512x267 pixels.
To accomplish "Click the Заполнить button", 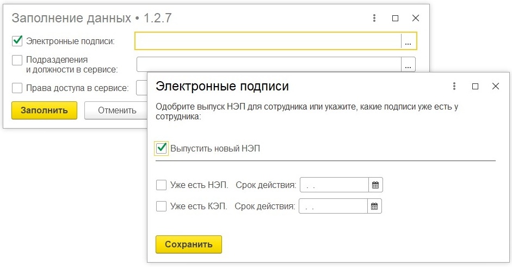I will [45, 110].
